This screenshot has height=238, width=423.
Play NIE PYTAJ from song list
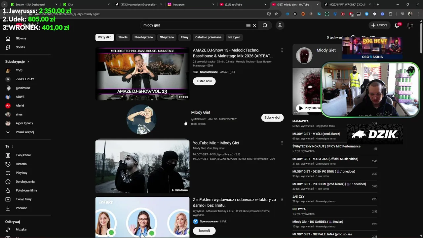tap(334, 212)
